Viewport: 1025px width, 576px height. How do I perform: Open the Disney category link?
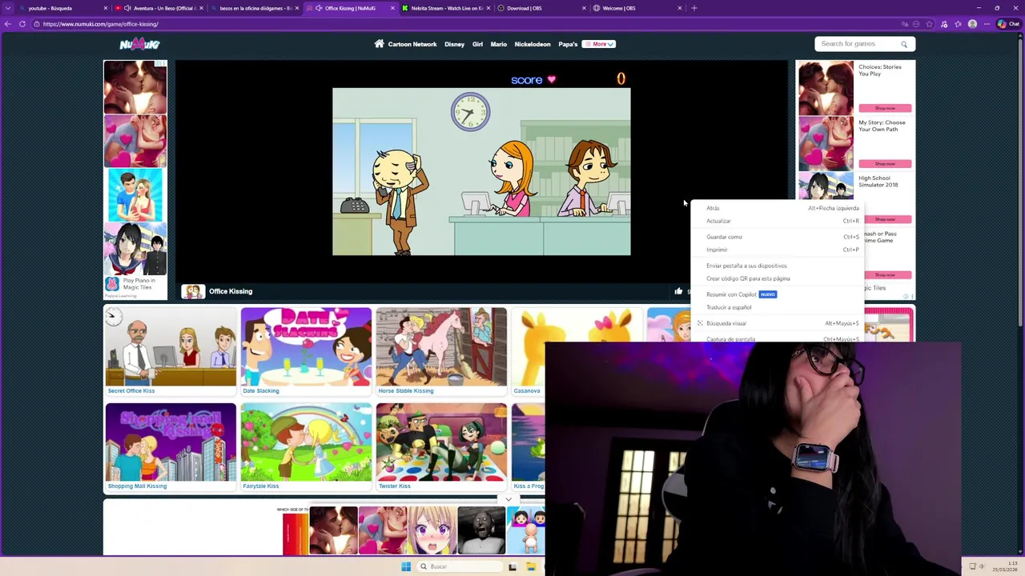[454, 44]
